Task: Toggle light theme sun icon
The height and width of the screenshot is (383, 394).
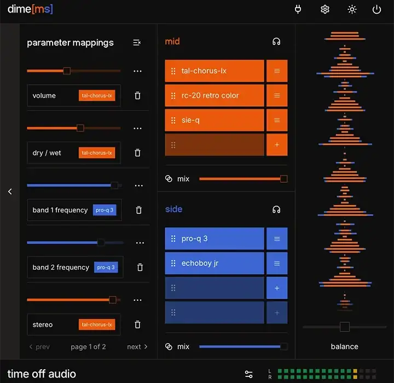Action: pos(352,9)
